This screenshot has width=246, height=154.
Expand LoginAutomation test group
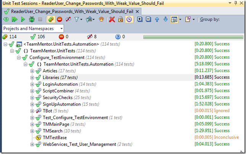tap(32, 84)
